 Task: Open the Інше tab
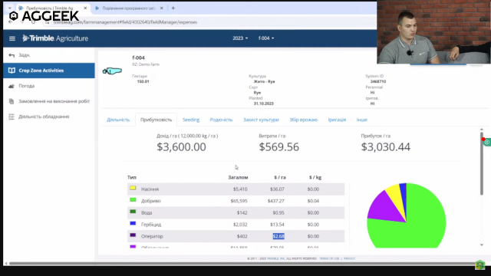click(361, 120)
